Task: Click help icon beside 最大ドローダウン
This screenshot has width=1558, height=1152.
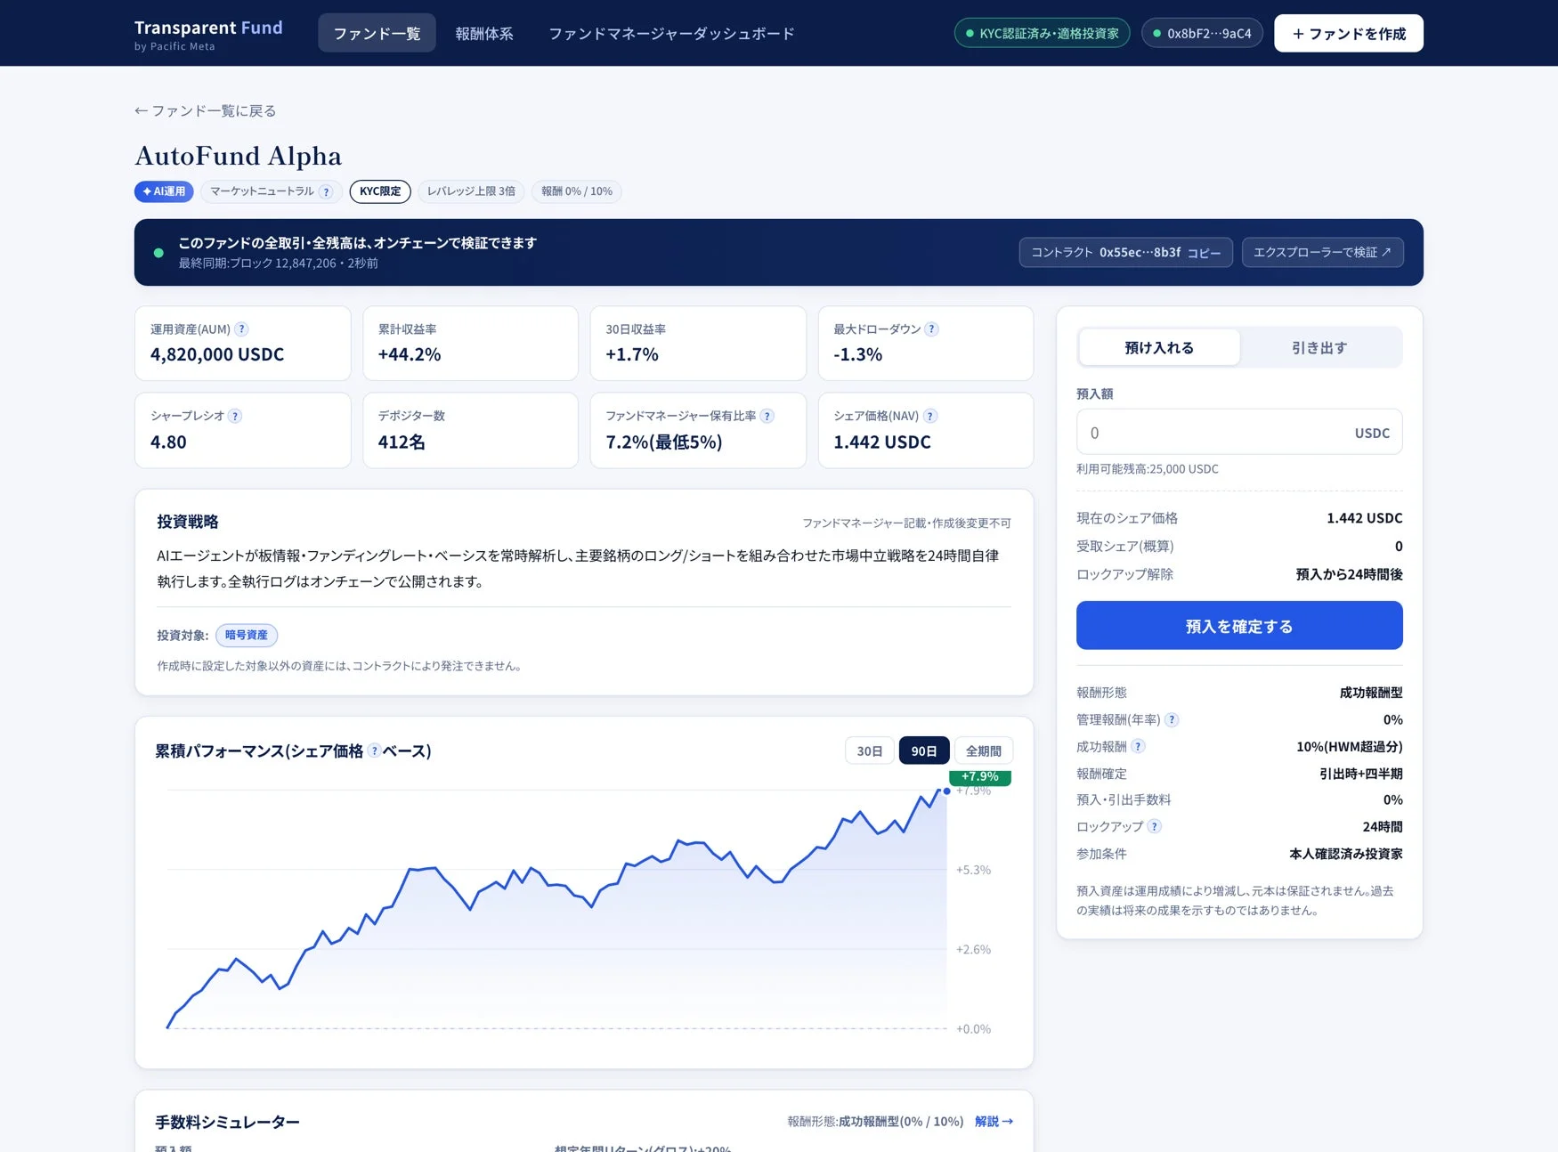Action: [931, 329]
